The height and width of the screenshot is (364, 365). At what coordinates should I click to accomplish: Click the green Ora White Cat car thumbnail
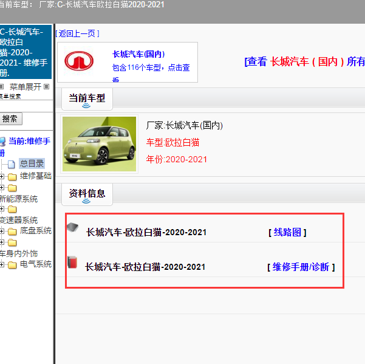[x=100, y=144]
